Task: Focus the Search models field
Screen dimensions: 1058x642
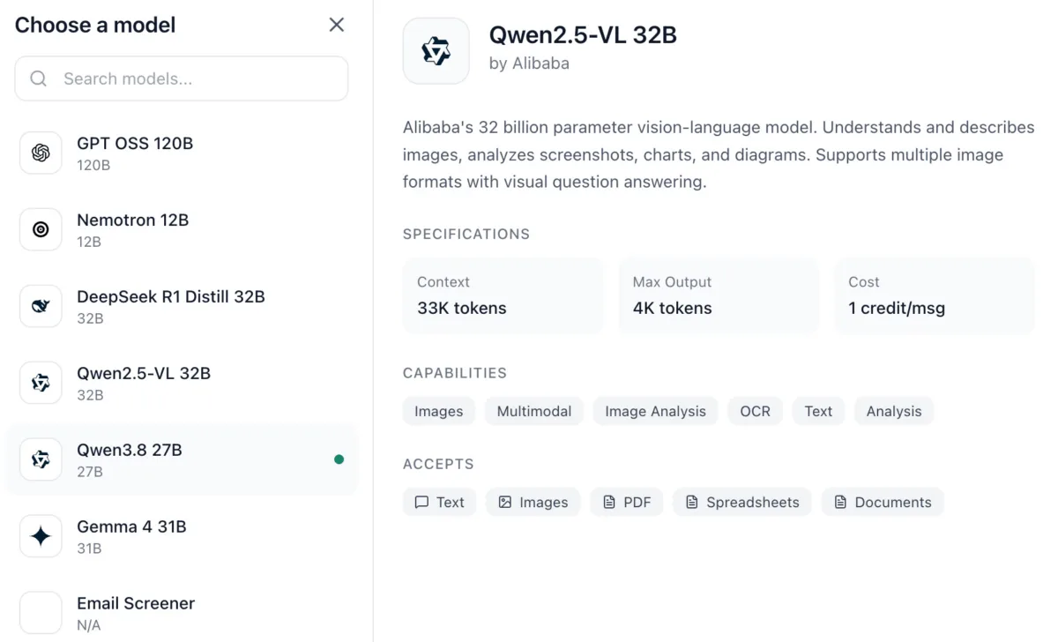Action: pos(182,78)
